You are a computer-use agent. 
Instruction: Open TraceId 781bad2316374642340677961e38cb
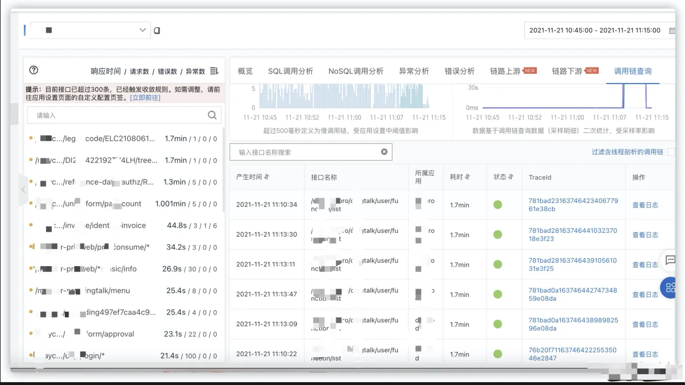coord(573,204)
